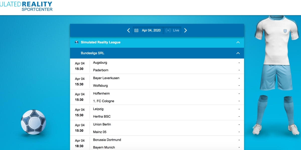Select the Hoffenheim vs 1. FC Cologne row
301x150 pixels.
click(157, 97)
